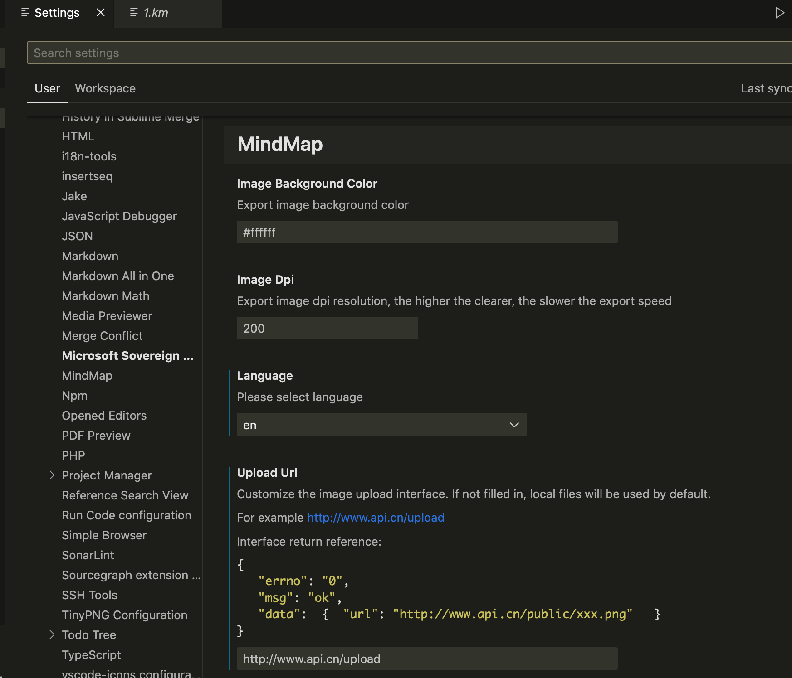Click the Upload Url text field
The image size is (792, 678).
427,659
